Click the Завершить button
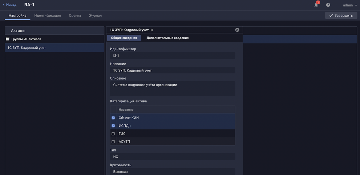Image resolution: width=360 pixels, height=175 pixels. [x=341, y=16]
